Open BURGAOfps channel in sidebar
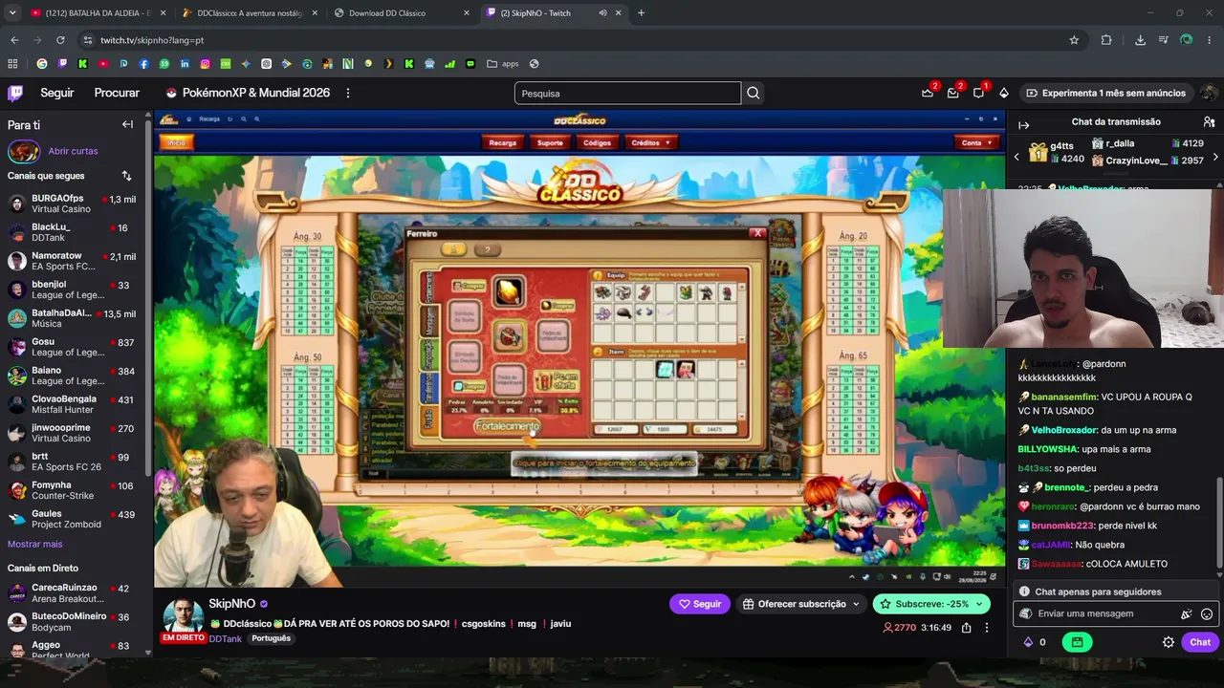The image size is (1224, 688). tap(75, 204)
